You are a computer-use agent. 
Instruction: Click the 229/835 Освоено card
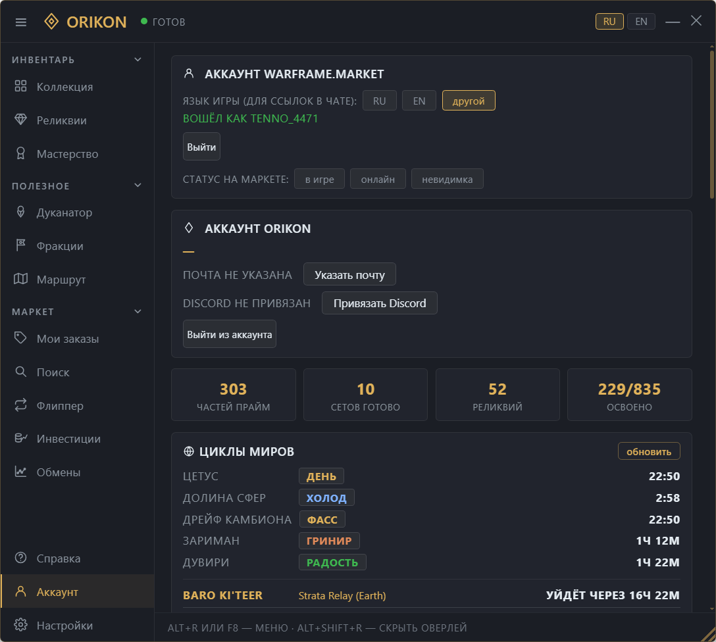(629, 395)
